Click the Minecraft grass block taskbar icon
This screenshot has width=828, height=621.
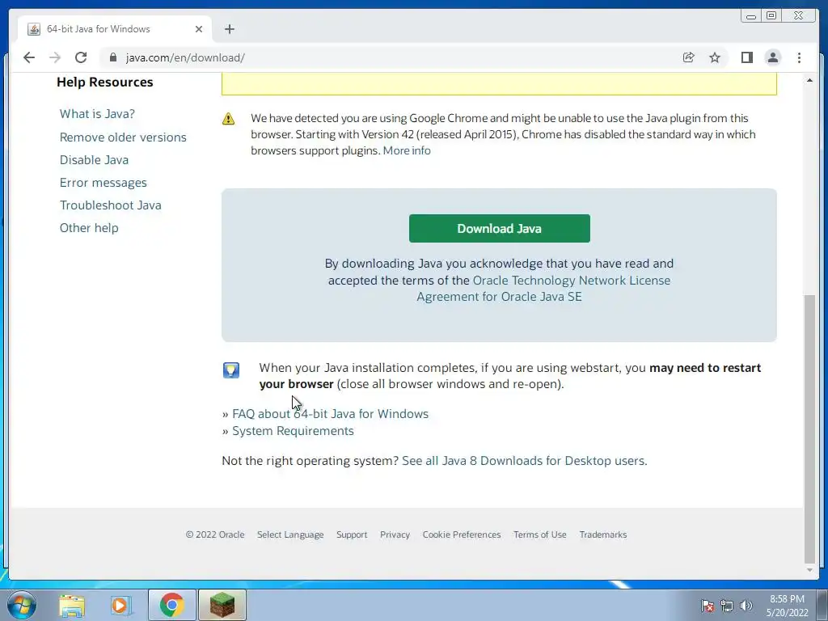click(222, 605)
